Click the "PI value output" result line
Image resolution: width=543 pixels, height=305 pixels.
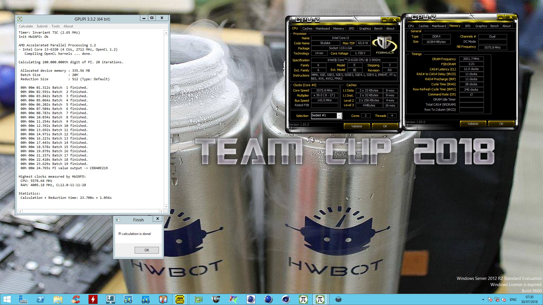(64, 168)
